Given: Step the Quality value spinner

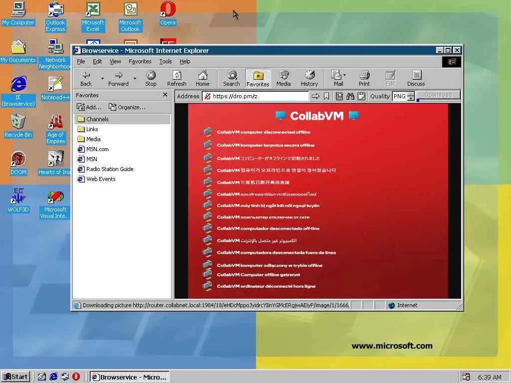Looking at the screenshot, I should coord(411,96).
